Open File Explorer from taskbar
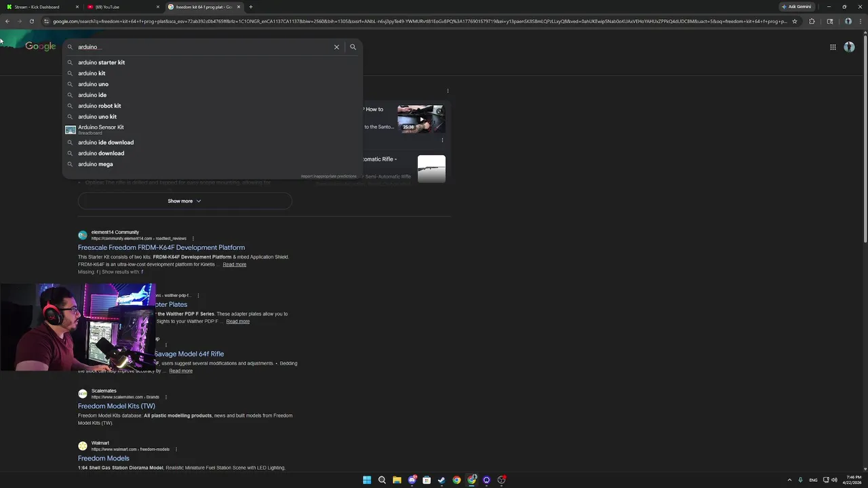 tap(397, 480)
